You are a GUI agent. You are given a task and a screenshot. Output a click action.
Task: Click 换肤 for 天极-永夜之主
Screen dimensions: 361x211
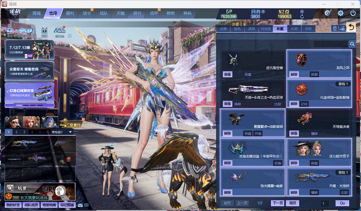238,104
